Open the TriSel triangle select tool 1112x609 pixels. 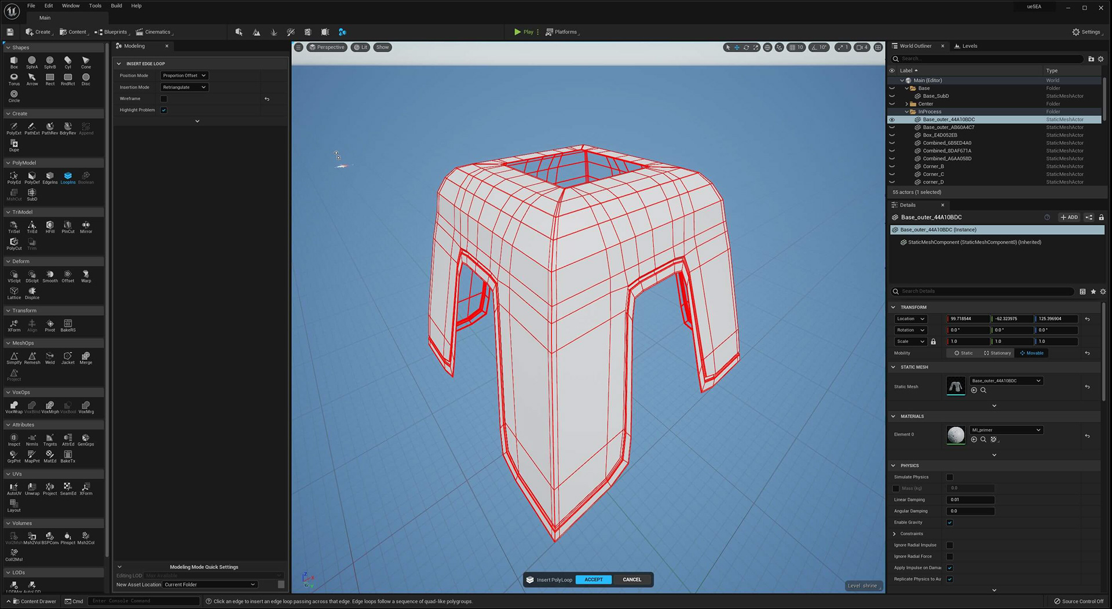tap(14, 227)
